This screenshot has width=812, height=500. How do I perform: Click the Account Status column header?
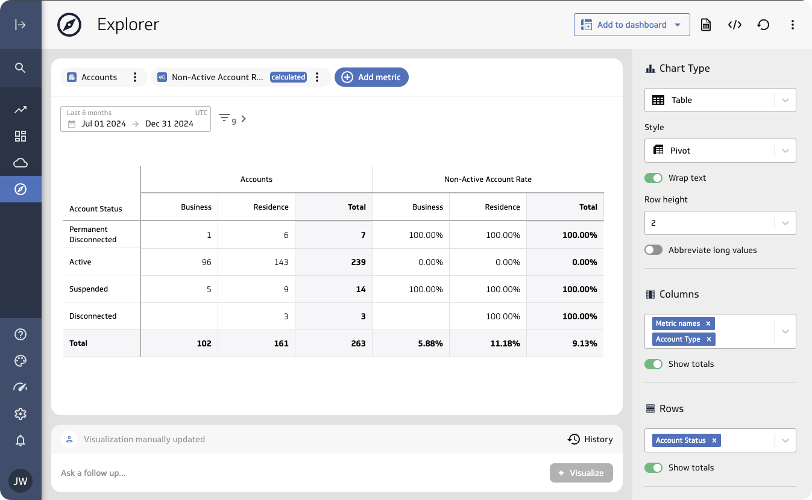96,209
